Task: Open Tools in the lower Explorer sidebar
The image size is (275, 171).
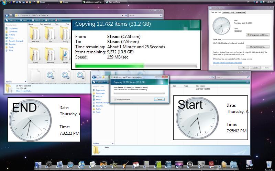Action: (x=98, y=112)
